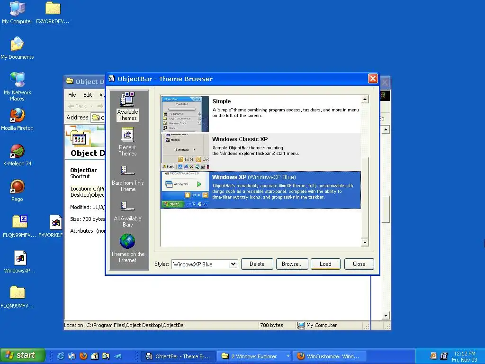Open My Computer desktop icon
Image resolution: width=485 pixels, height=364 pixels.
17,13
